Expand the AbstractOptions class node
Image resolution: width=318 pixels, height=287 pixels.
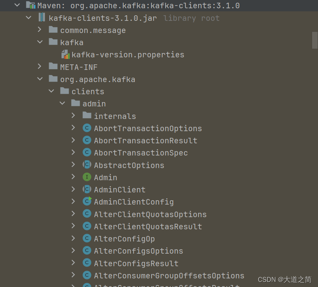pos(73,165)
